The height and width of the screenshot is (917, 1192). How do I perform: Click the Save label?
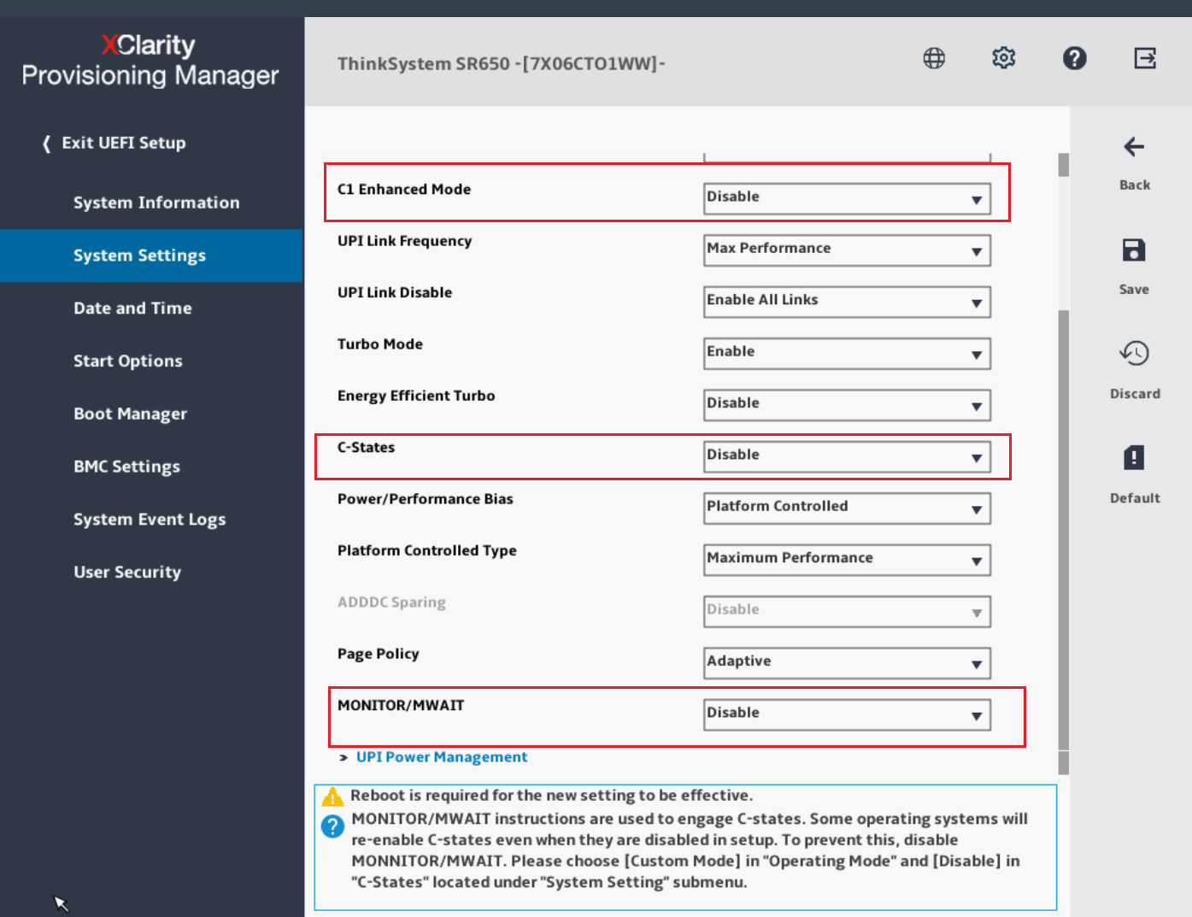1134,289
